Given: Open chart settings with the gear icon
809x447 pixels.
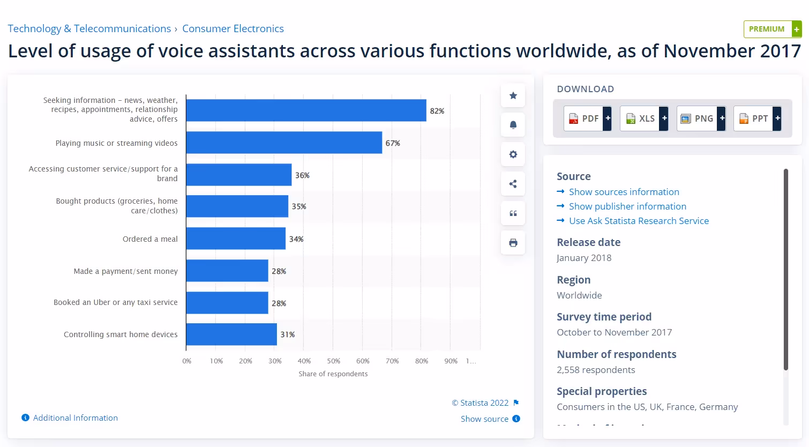Looking at the screenshot, I should coord(513,154).
